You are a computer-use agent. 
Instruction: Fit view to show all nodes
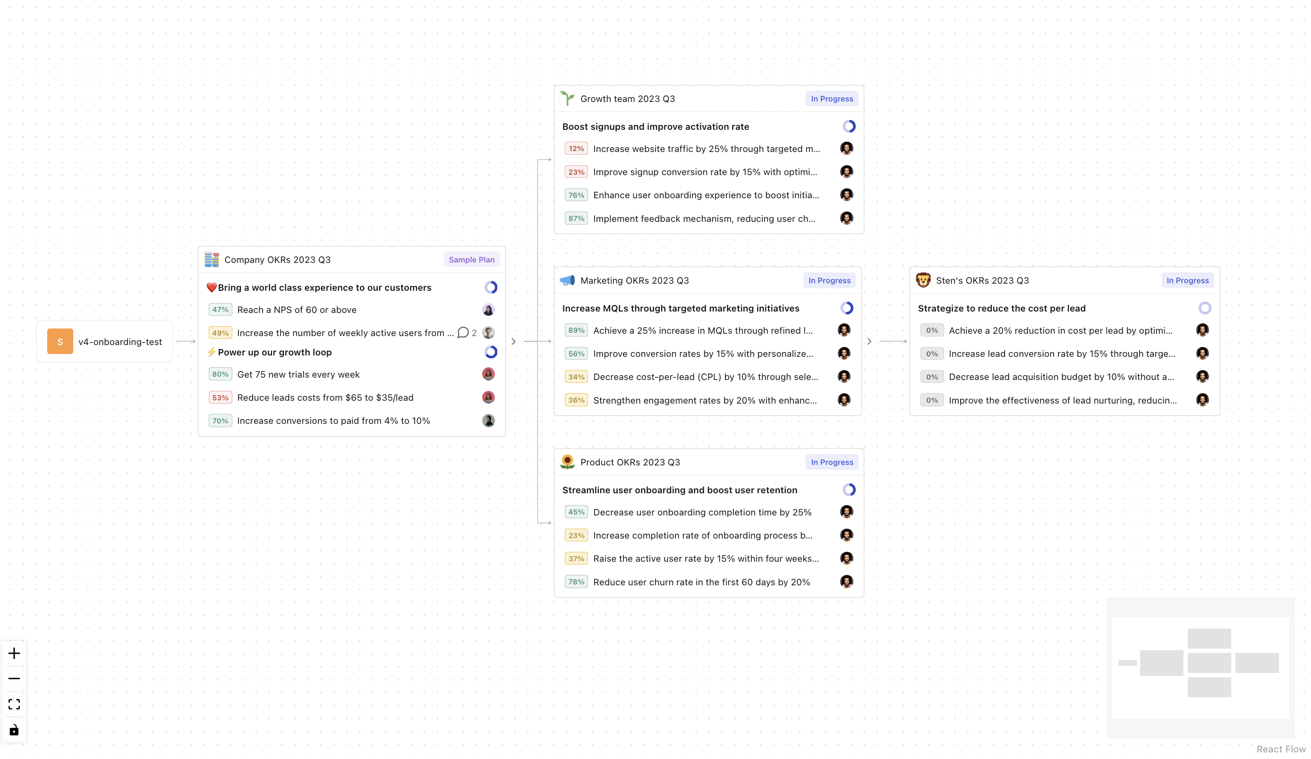(14, 704)
